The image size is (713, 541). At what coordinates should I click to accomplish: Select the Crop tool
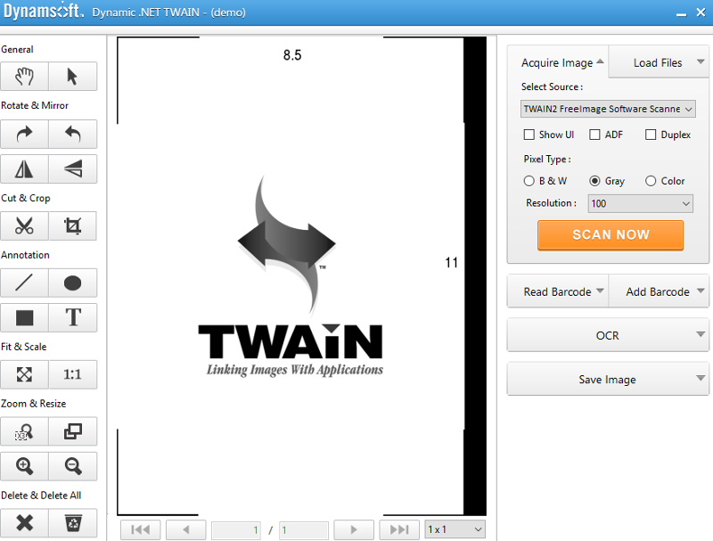[x=72, y=225]
